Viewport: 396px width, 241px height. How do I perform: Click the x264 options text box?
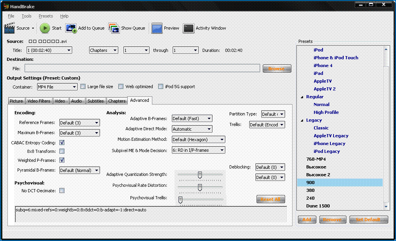click(x=151, y=214)
